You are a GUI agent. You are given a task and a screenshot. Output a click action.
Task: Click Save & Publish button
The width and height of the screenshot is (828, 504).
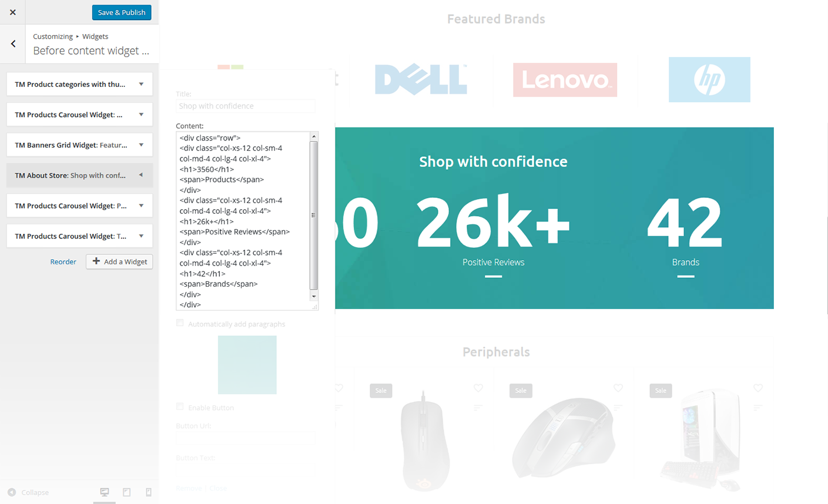click(x=122, y=12)
